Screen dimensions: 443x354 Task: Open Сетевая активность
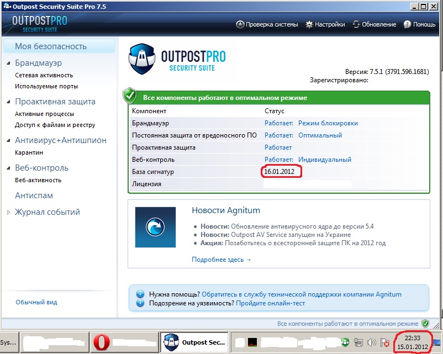pos(44,75)
